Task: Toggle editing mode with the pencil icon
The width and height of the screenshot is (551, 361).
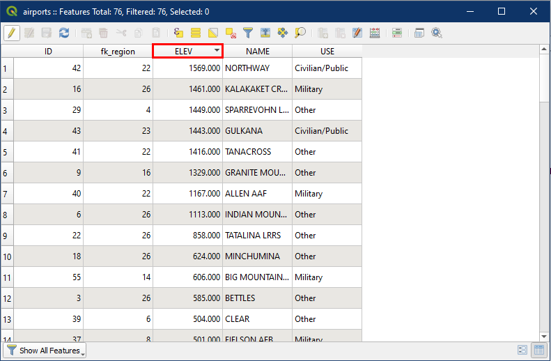Action: 12,33
